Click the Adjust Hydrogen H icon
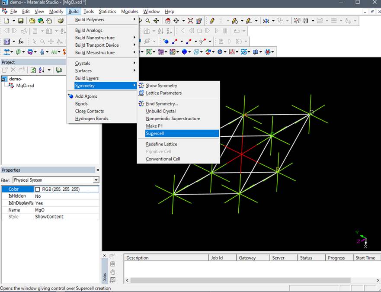The image size is (381, 292). (306, 21)
